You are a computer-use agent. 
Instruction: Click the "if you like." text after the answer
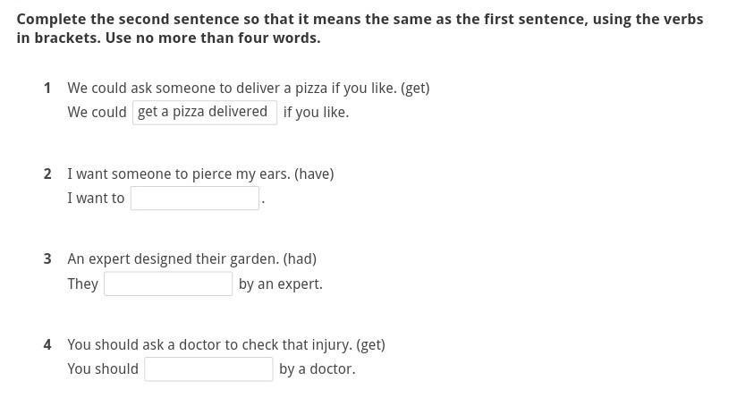point(316,112)
